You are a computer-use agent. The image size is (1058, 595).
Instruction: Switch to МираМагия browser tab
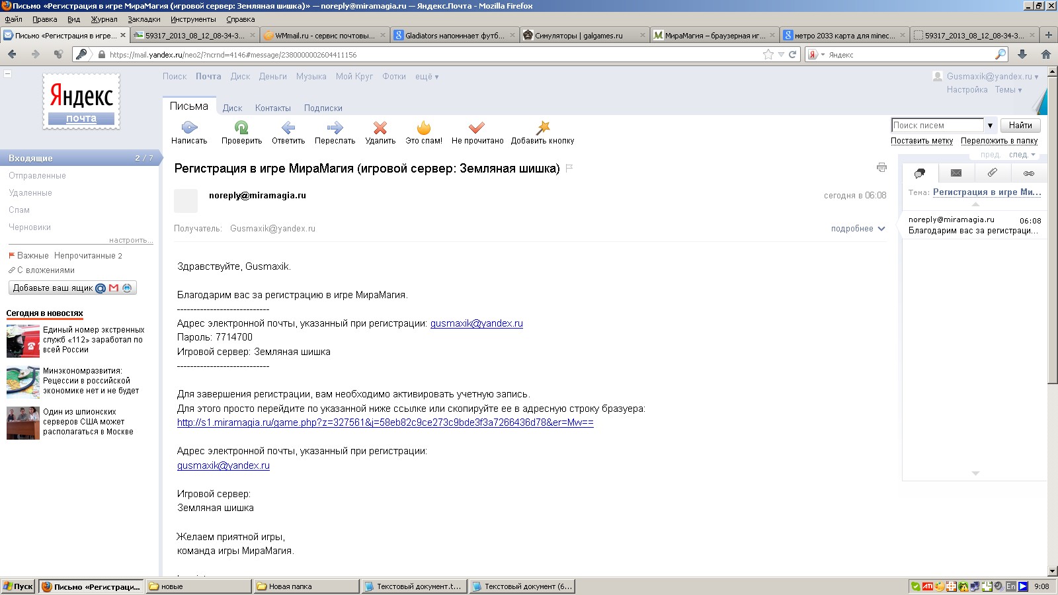[x=714, y=35]
